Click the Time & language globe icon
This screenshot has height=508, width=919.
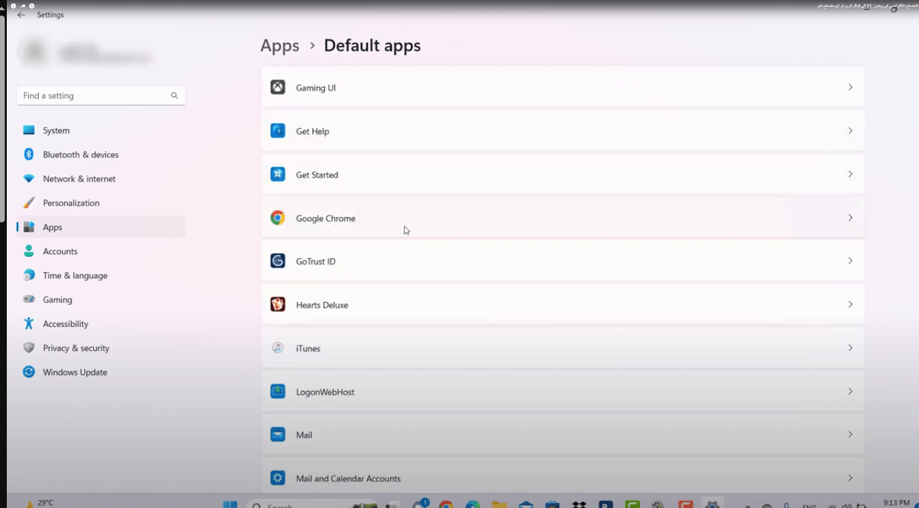pyautogui.click(x=29, y=275)
